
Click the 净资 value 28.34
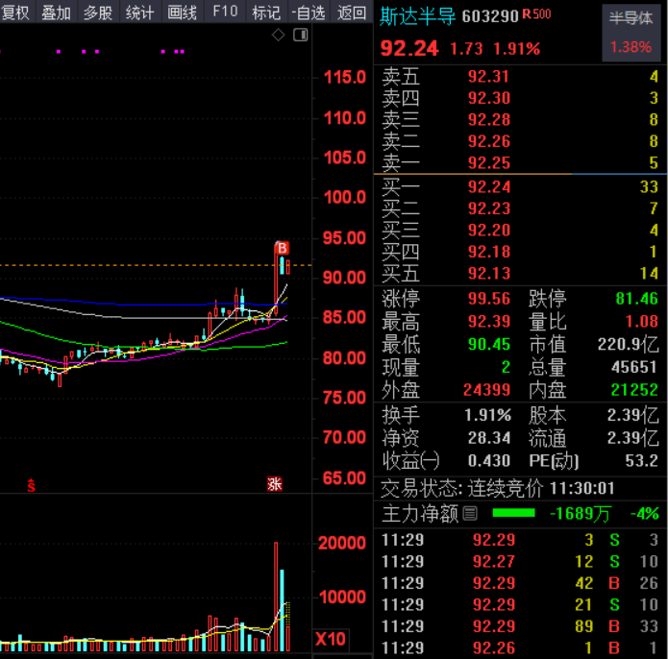(488, 438)
